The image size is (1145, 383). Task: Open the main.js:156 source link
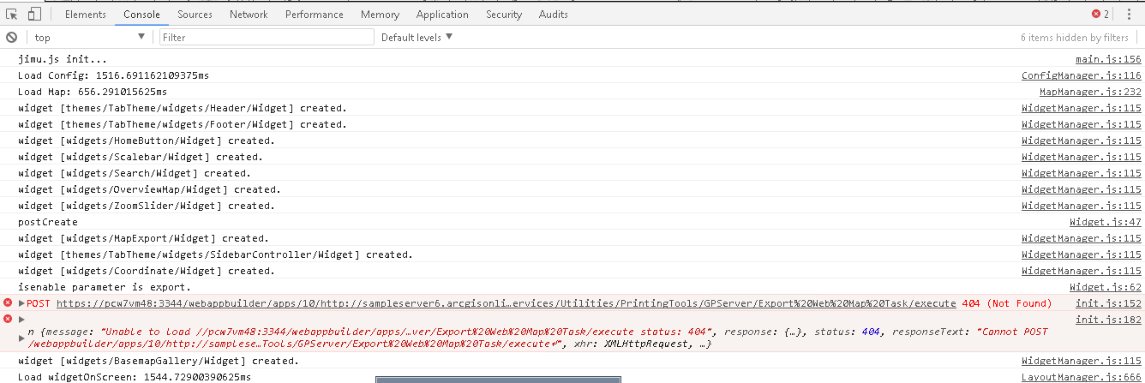pyautogui.click(x=1108, y=59)
